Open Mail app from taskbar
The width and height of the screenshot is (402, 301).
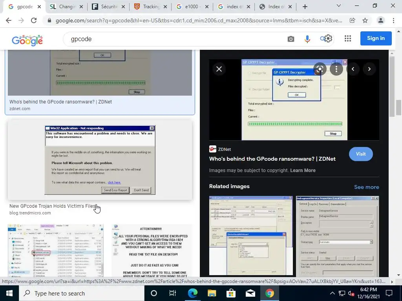250,293
